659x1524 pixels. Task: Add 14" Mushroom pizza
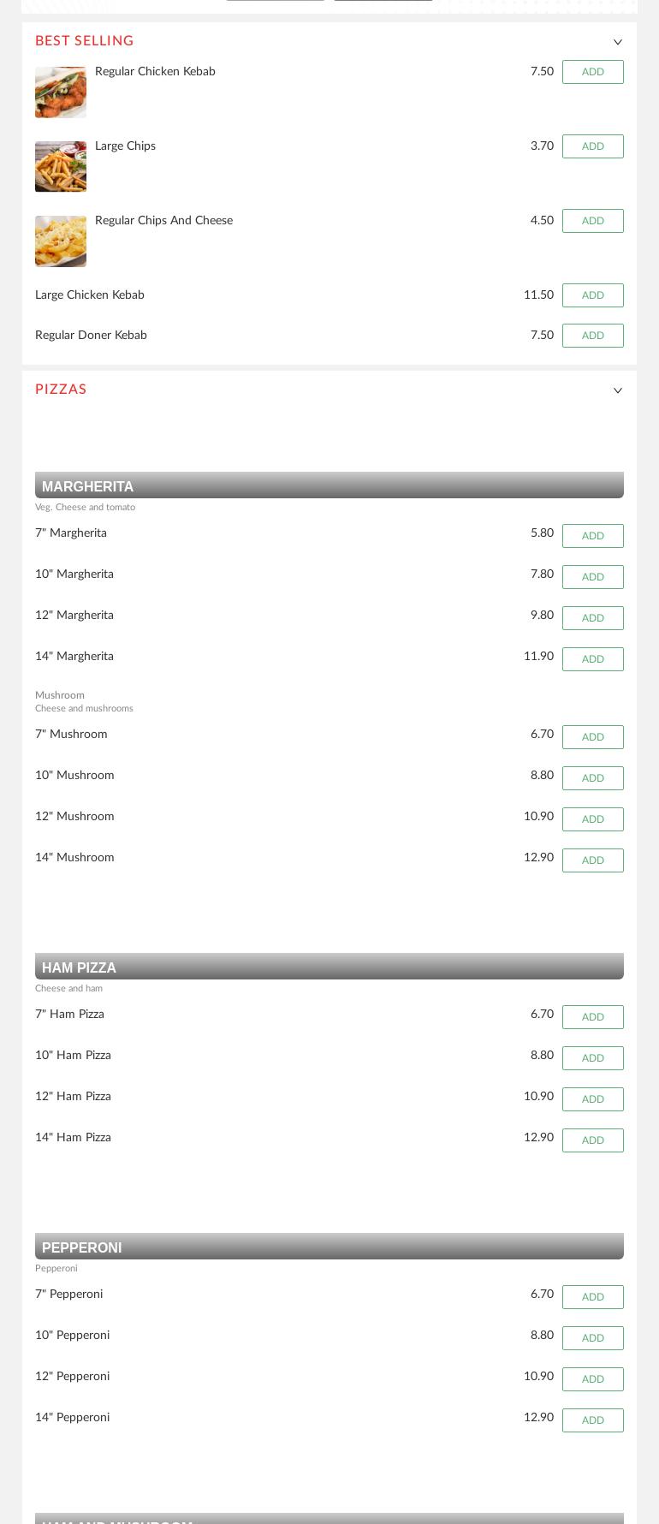(593, 860)
